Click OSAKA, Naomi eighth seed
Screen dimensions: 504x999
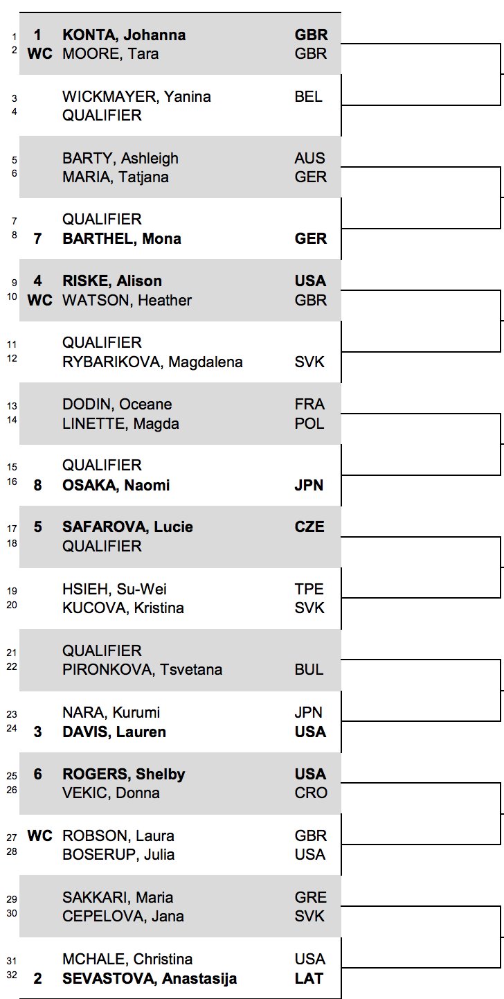point(116,486)
